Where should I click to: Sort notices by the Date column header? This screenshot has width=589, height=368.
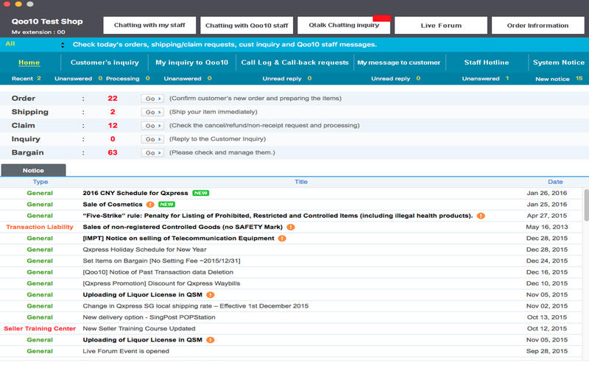click(x=554, y=181)
